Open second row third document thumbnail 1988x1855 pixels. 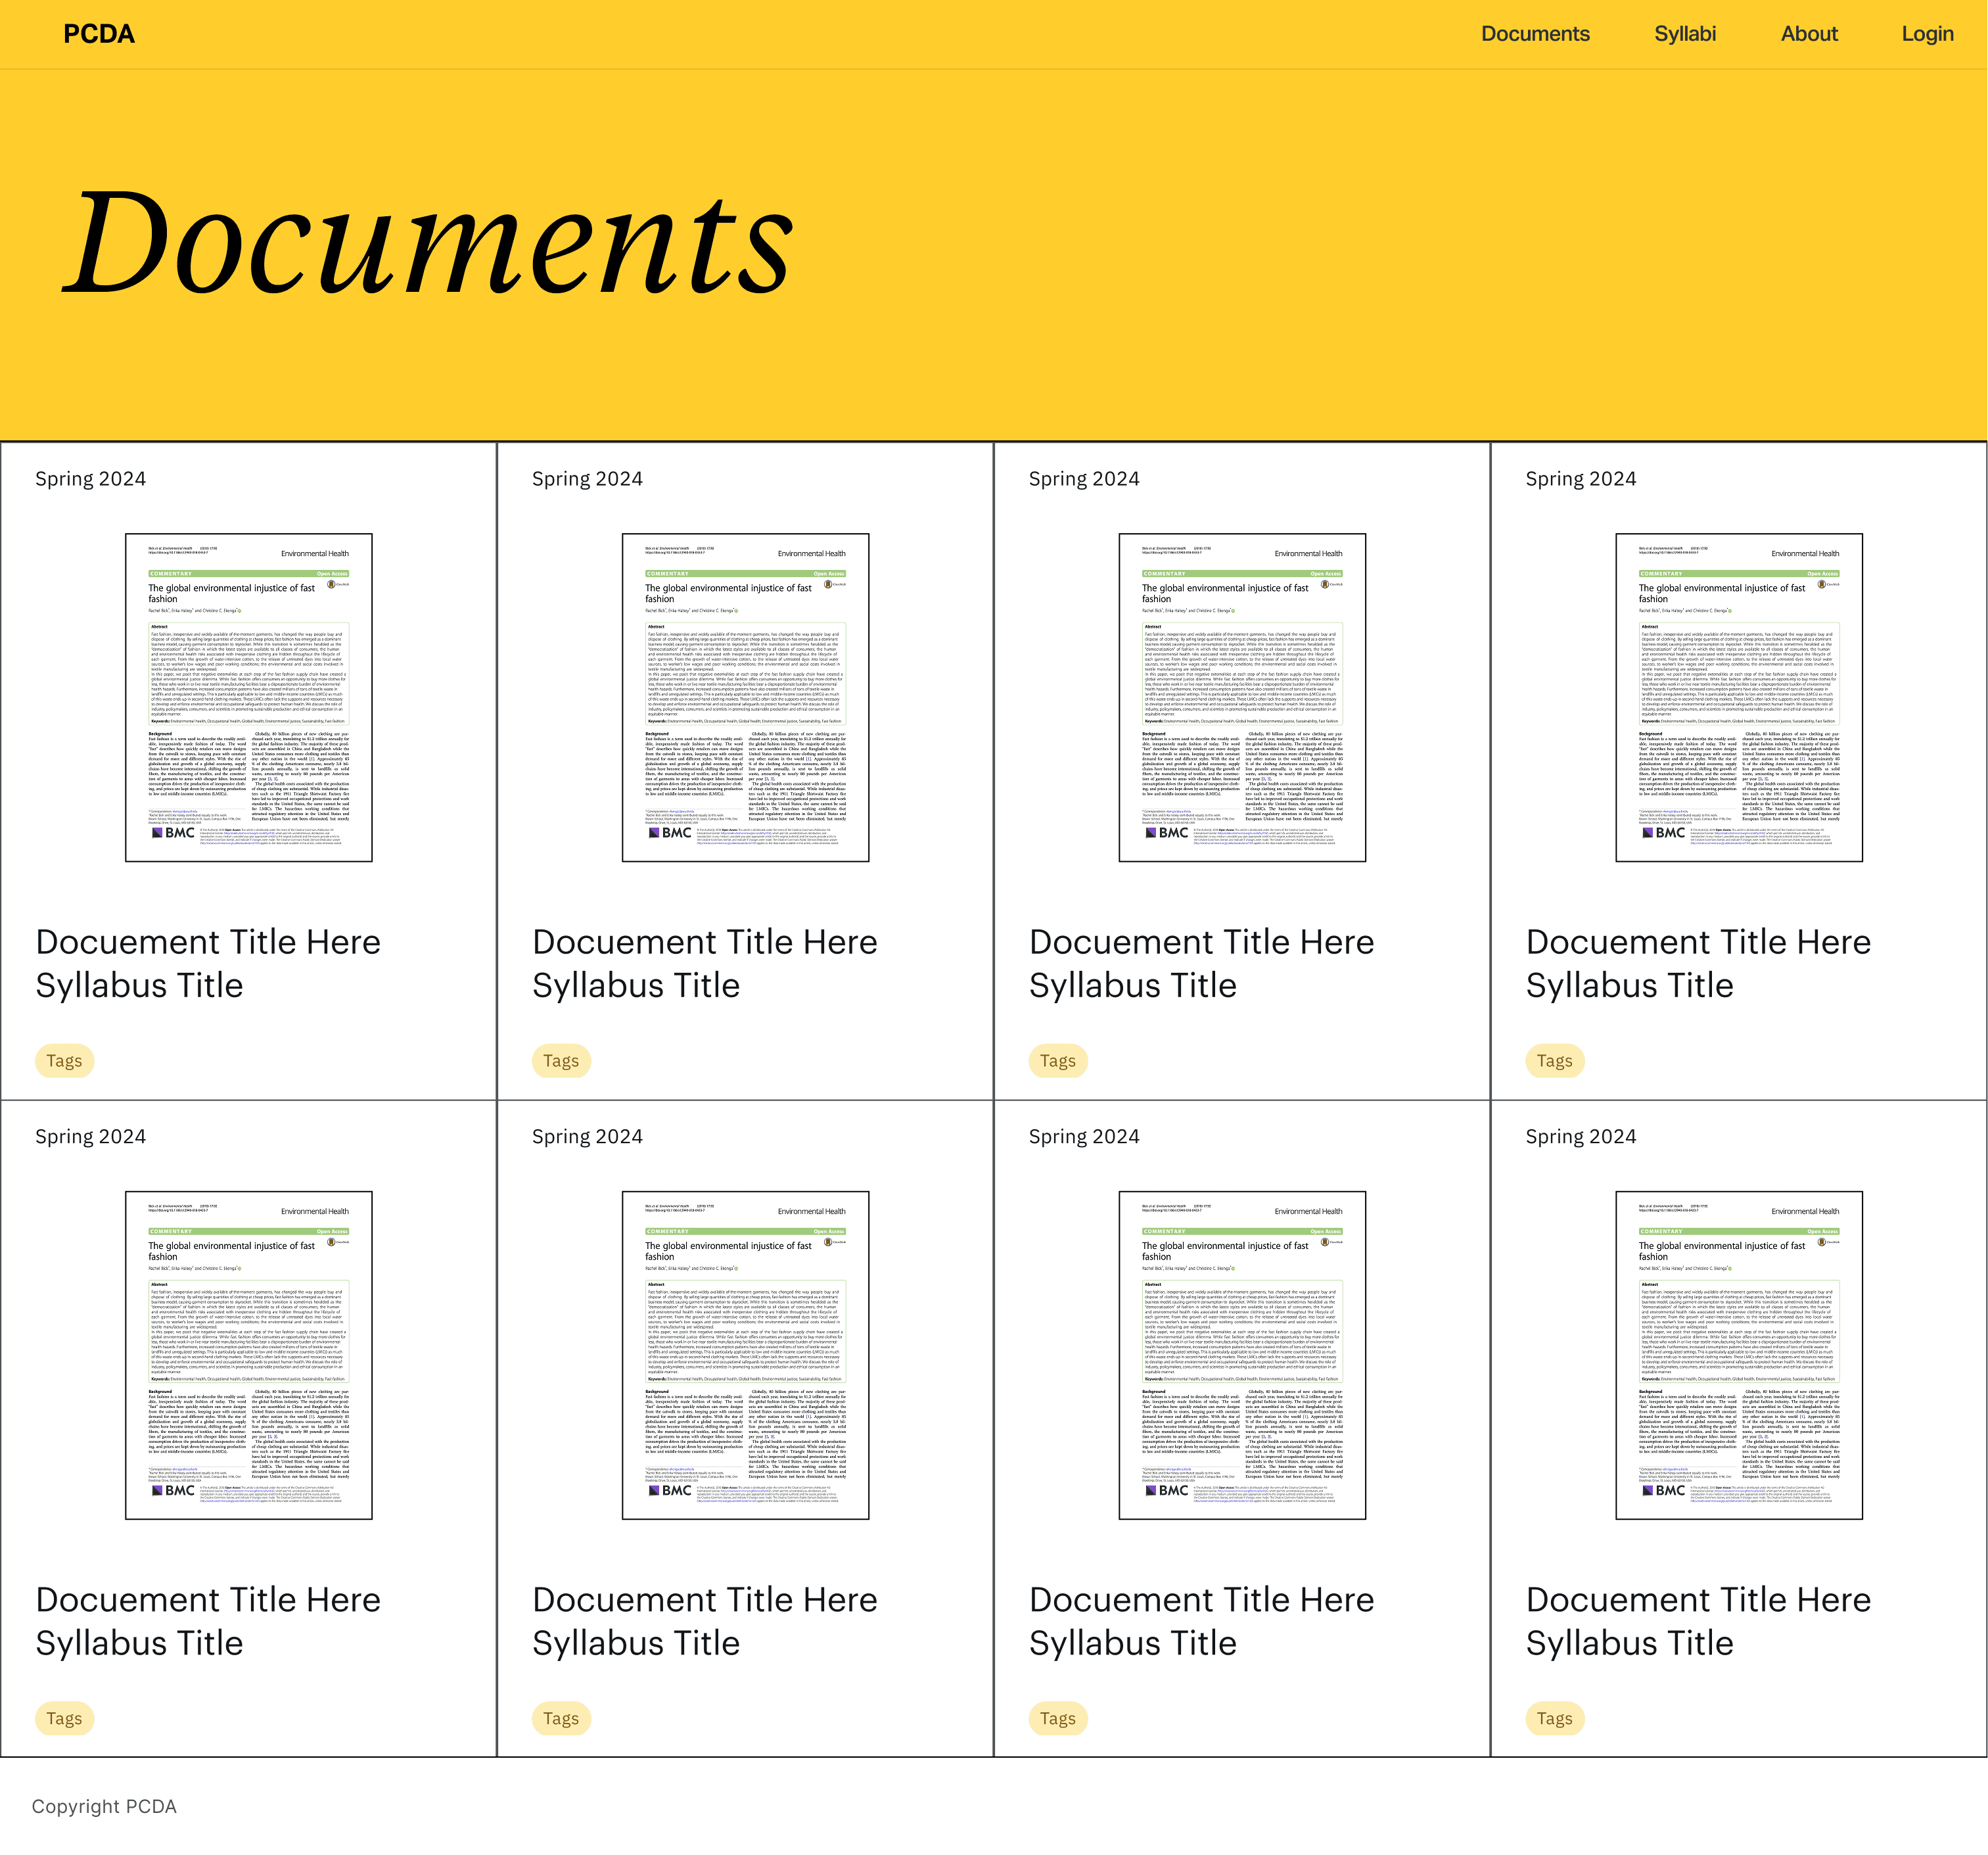(x=1242, y=1354)
